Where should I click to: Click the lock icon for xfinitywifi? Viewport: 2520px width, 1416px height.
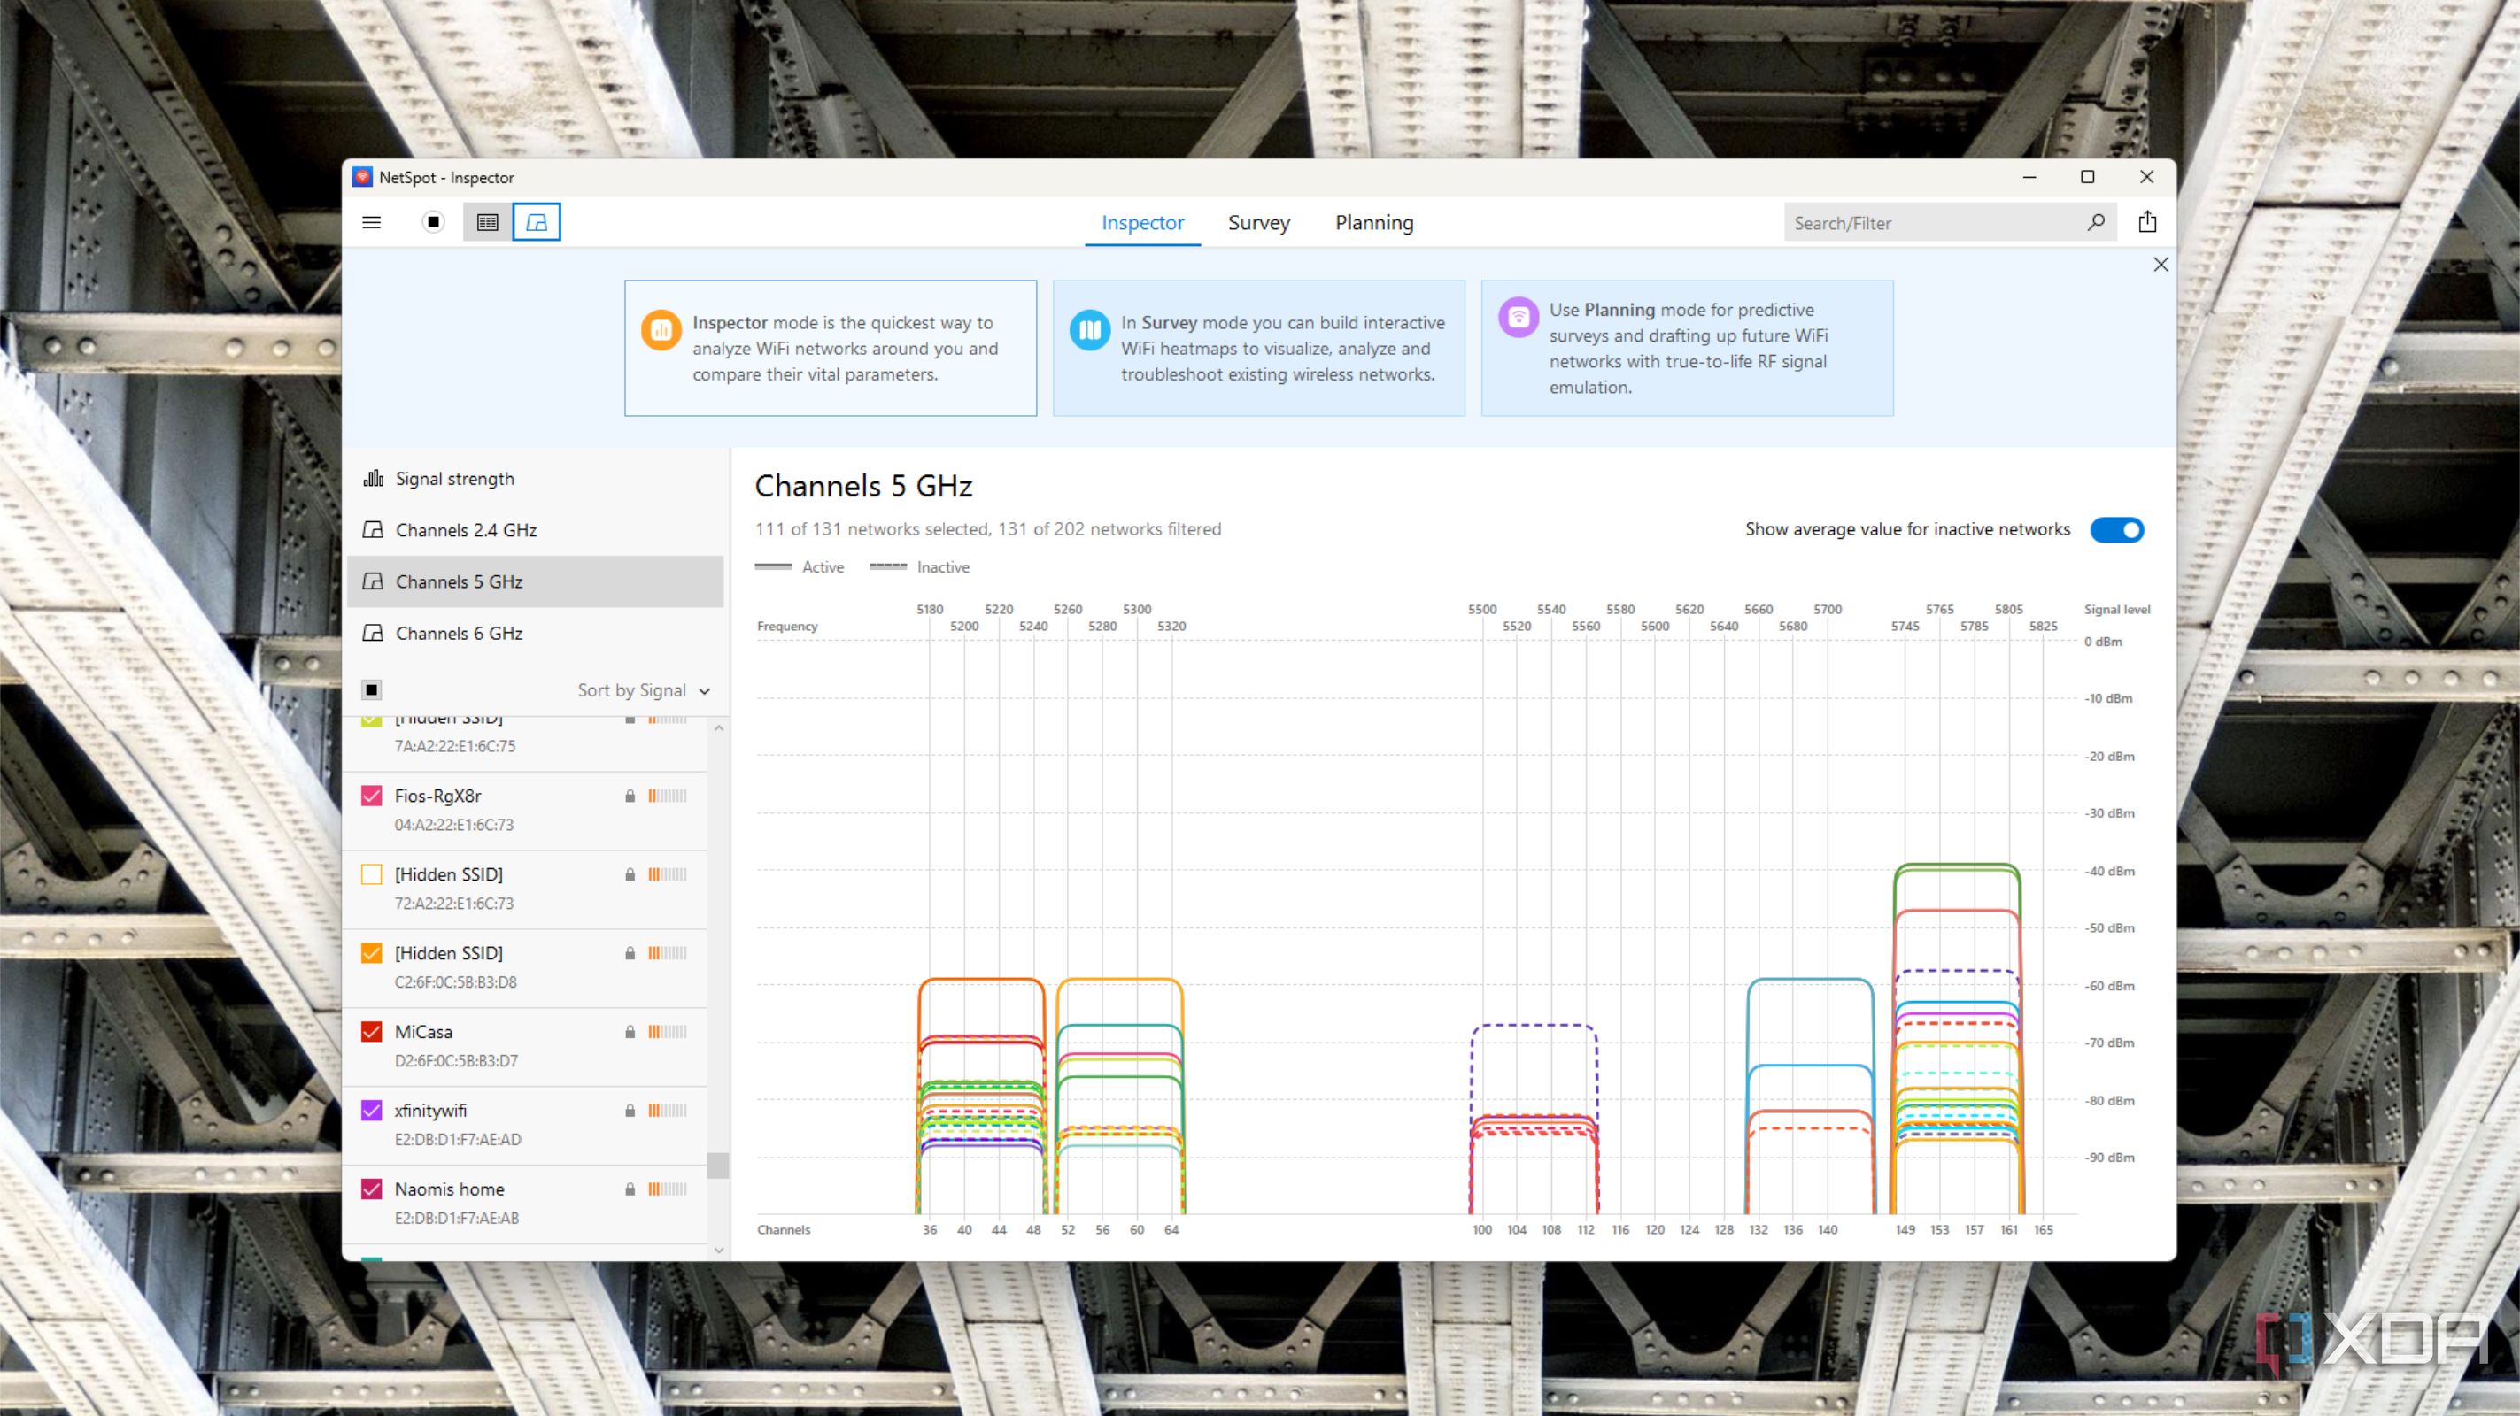click(x=630, y=1111)
